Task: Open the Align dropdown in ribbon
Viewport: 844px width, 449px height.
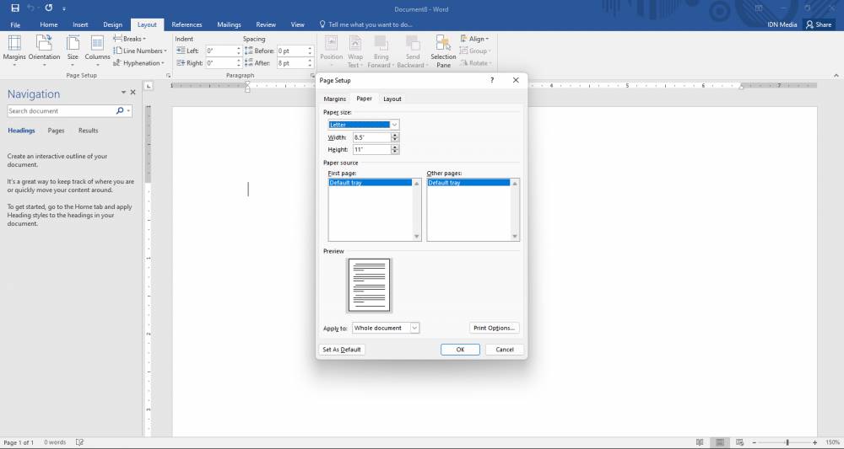Action: click(474, 39)
